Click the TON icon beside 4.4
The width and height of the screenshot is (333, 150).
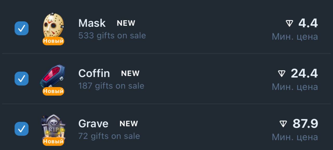(289, 23)
